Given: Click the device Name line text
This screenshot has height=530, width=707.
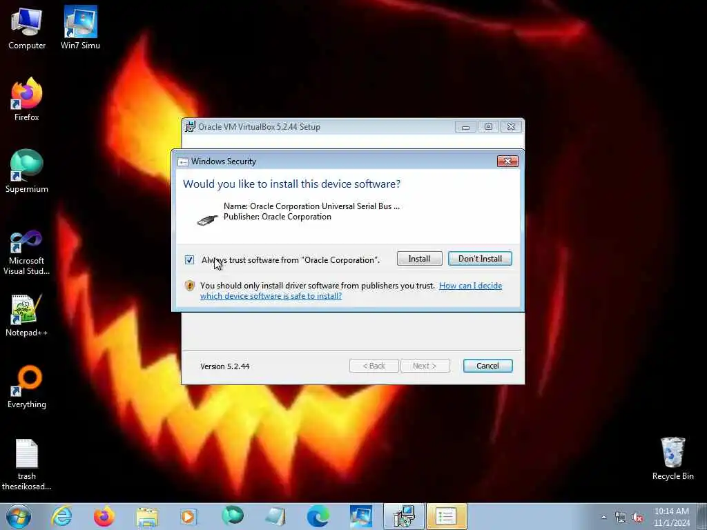Looking at the screenshot, I should point(311,206).
